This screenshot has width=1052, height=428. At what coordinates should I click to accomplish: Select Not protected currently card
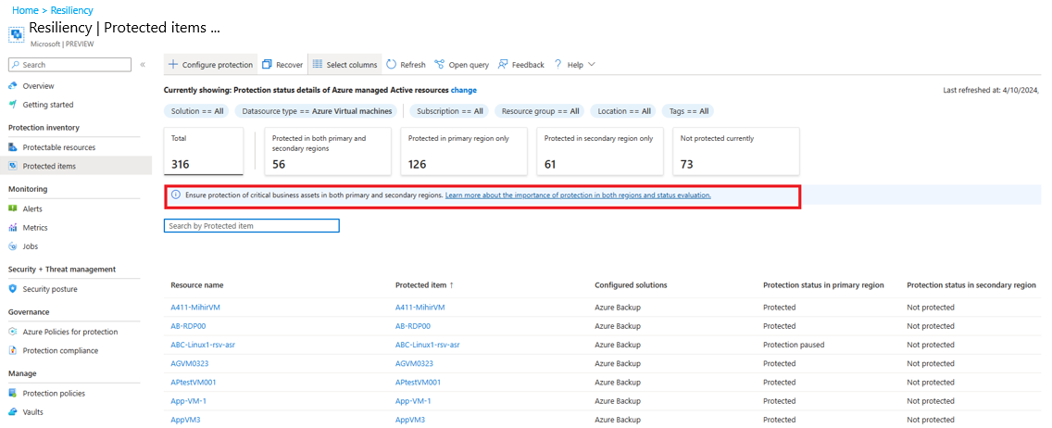click(737, 151)
